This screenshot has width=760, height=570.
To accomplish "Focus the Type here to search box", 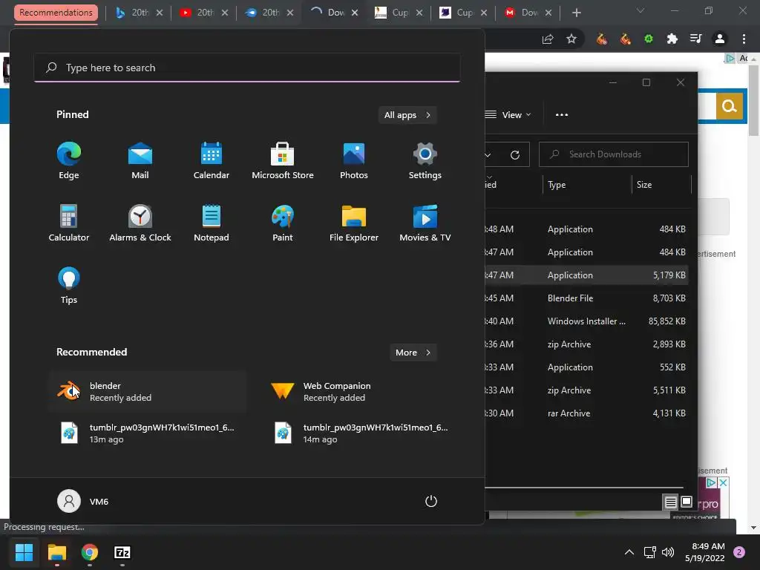I will [247, 68].
